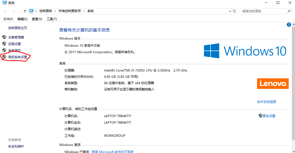Click the Forward navigation arrow
The width and height of the screenshot is (295, 153).
click(13, 11)
